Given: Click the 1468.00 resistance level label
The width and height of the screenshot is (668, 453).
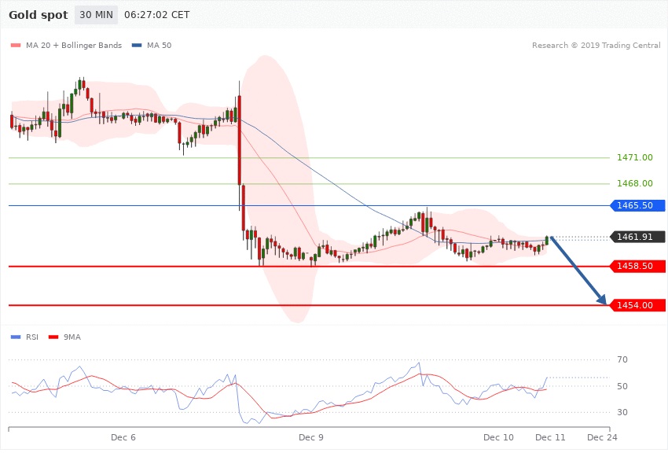Looking at the screenshot, I should pos(634,184).
